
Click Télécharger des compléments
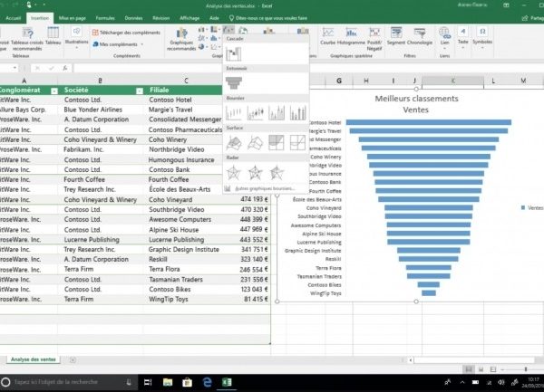pos(126,33)
